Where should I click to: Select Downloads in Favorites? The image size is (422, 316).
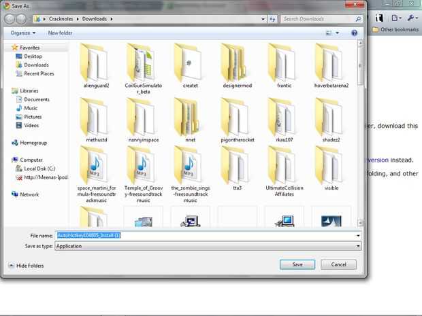32,65
